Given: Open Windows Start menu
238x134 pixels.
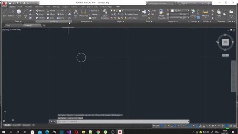Looking at the screenshot, I should coord(3,132).
